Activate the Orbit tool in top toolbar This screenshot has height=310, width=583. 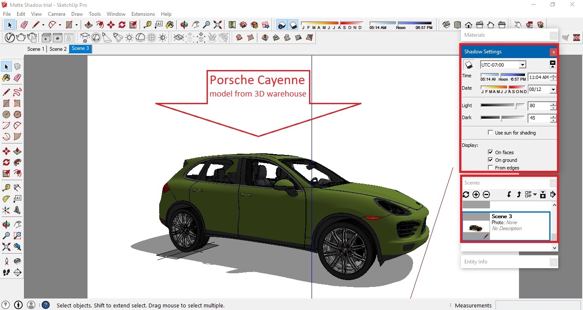pyautogui.click(x=184, y=25)
